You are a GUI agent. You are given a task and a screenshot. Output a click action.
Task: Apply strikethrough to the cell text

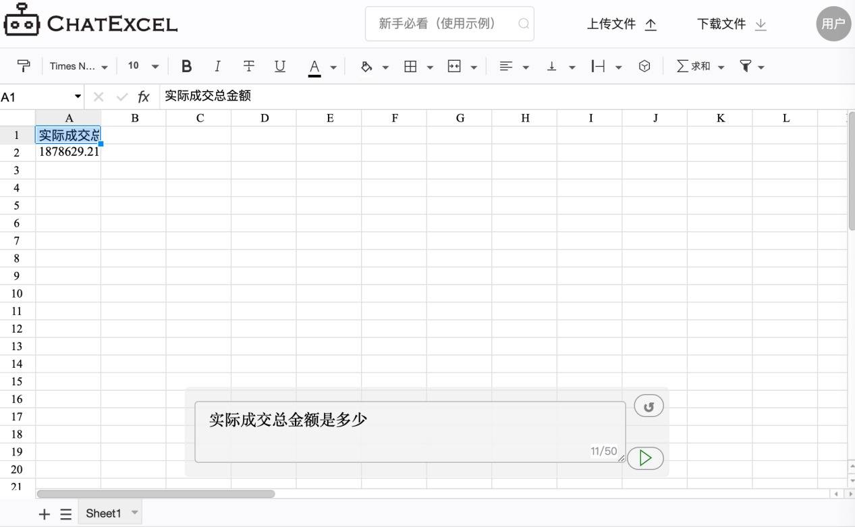pos(249,66)
